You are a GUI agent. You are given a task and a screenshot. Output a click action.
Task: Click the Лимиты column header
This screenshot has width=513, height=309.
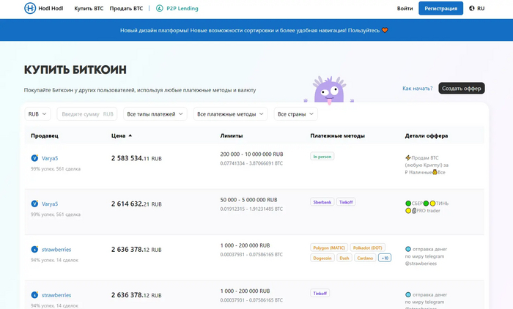(x=232, y=135)
